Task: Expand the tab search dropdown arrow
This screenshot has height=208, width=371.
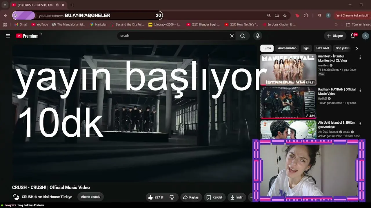Action: click(5, 5)
